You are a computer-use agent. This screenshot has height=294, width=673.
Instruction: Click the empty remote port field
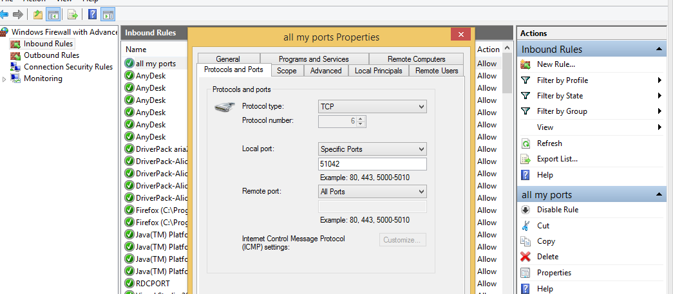372,207
